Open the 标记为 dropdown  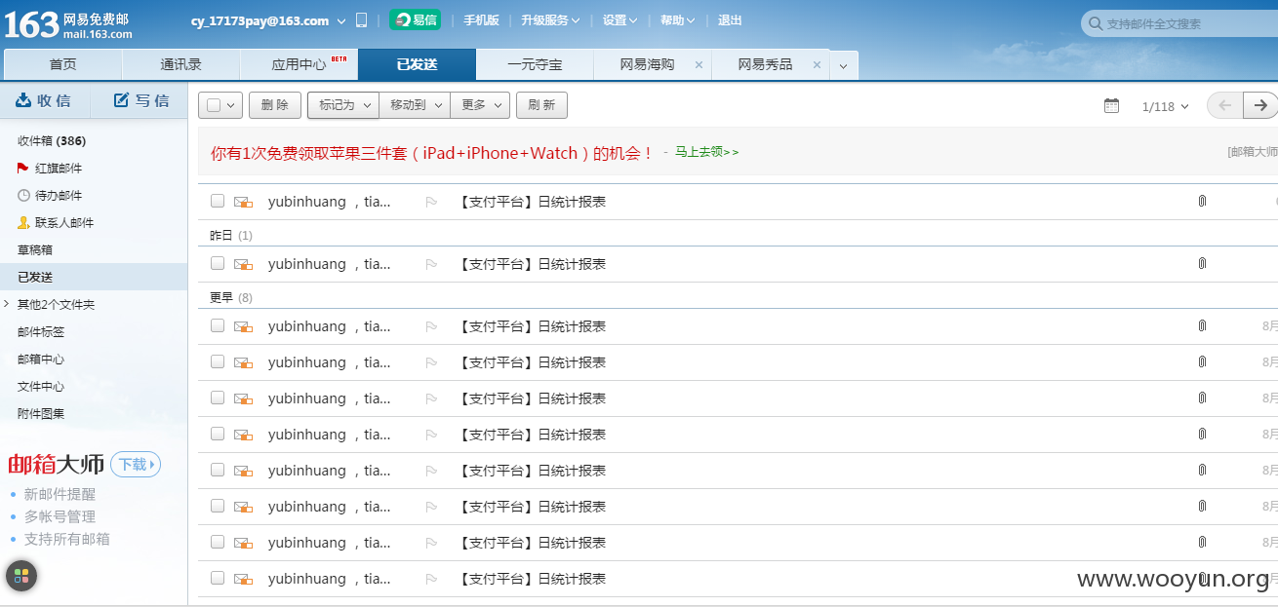click(343, 105)
